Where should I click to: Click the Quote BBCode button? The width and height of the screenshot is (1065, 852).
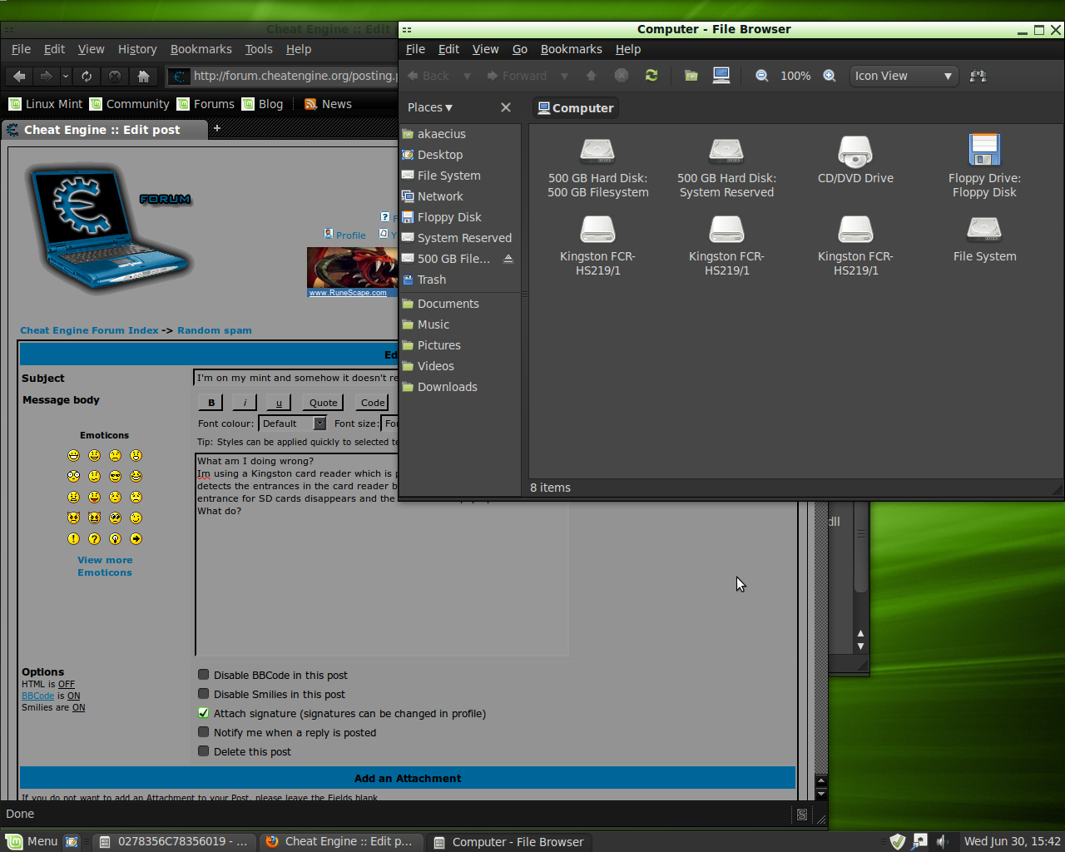click(323, 403)
